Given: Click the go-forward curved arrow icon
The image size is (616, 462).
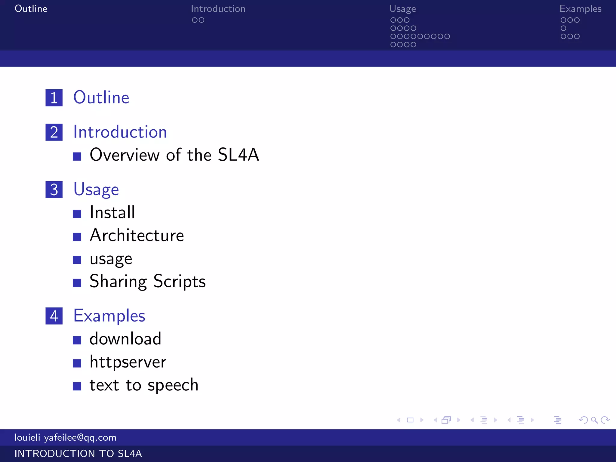Looking at the screenshot, I should point(605,420).
